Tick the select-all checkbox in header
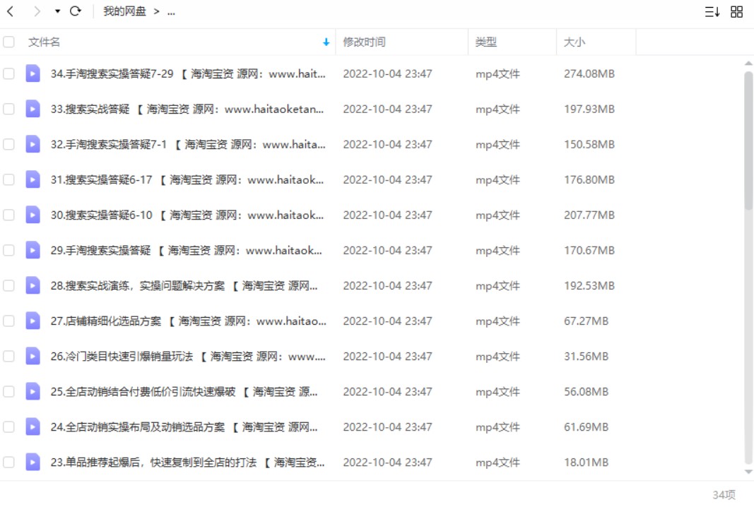Screen dimensions: 754x507 coord(8,42)
